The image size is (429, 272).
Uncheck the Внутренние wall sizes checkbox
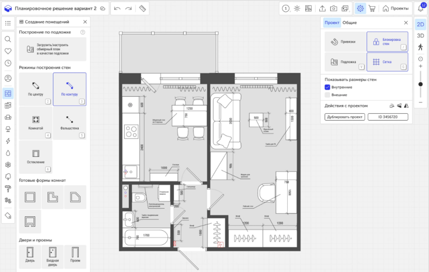click(327, 88)
